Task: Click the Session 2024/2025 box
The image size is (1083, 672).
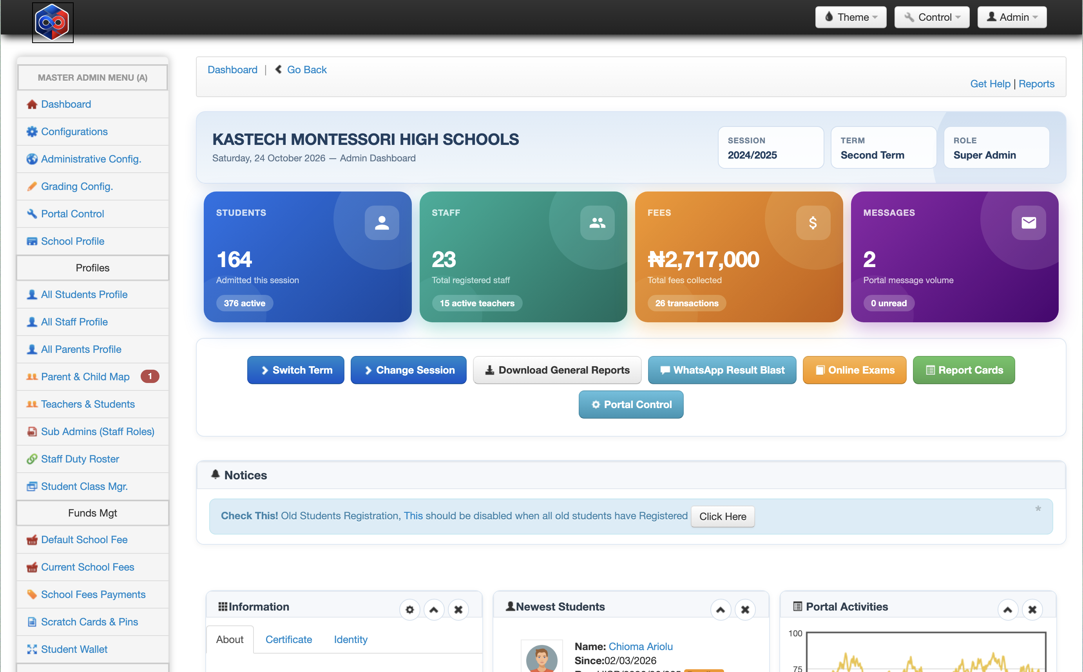Action: coord(771,148)
